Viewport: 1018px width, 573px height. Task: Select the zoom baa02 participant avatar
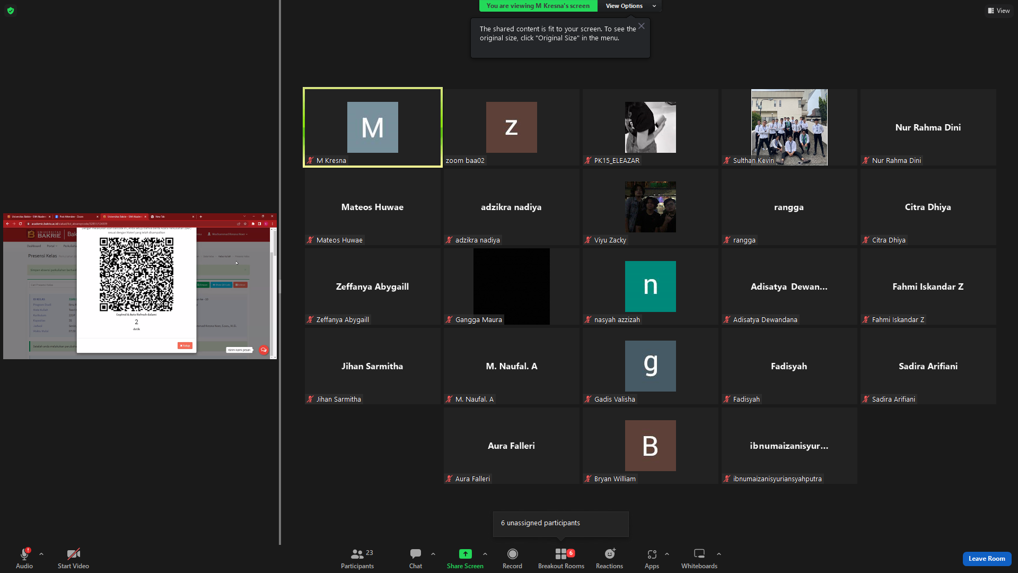click(x=511, y=127)
